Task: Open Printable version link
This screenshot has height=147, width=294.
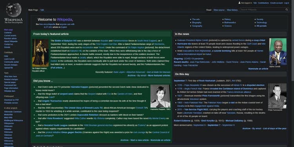Action: point(11,103)
